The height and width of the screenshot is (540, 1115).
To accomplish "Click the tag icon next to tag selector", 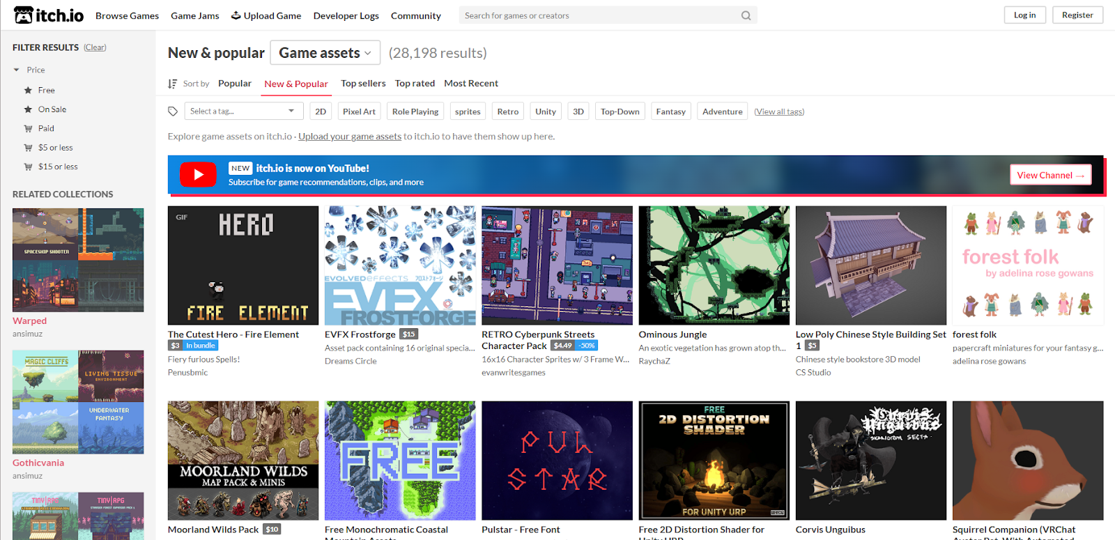I will coord(173,111).
